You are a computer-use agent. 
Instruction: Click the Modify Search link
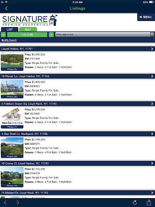(x=9, y=40)
